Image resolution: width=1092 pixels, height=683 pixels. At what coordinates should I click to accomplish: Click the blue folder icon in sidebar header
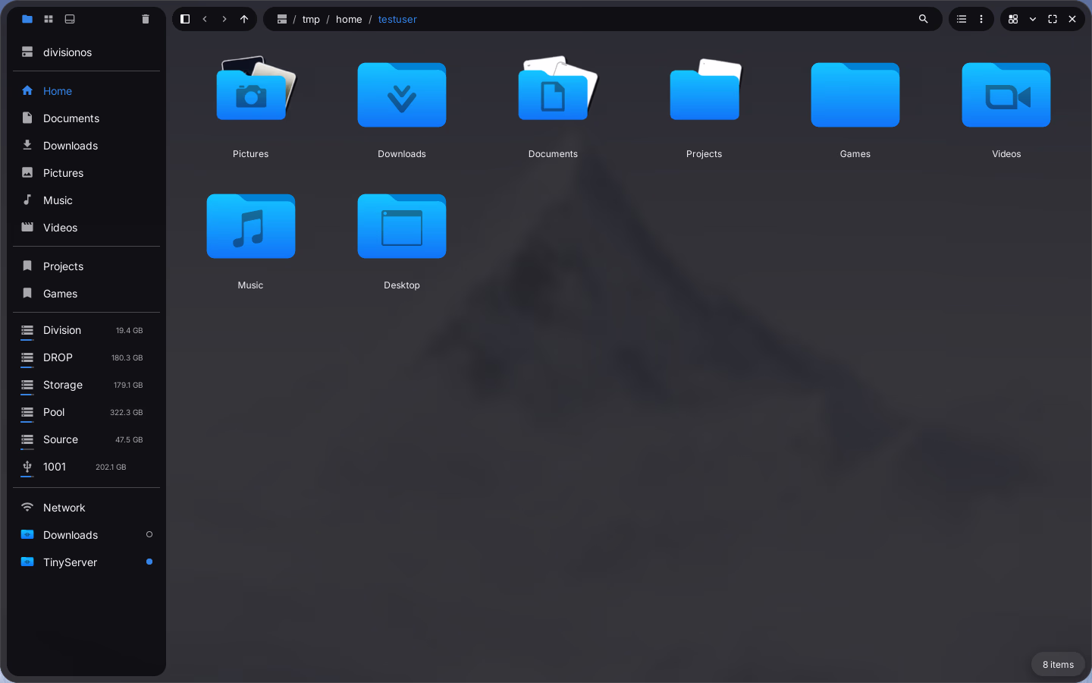(x=27, y=19)
